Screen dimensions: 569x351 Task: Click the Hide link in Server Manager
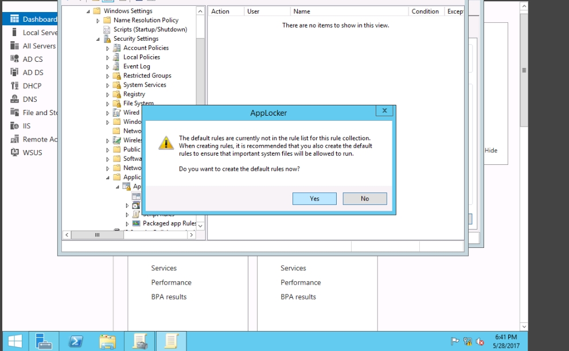491,151
